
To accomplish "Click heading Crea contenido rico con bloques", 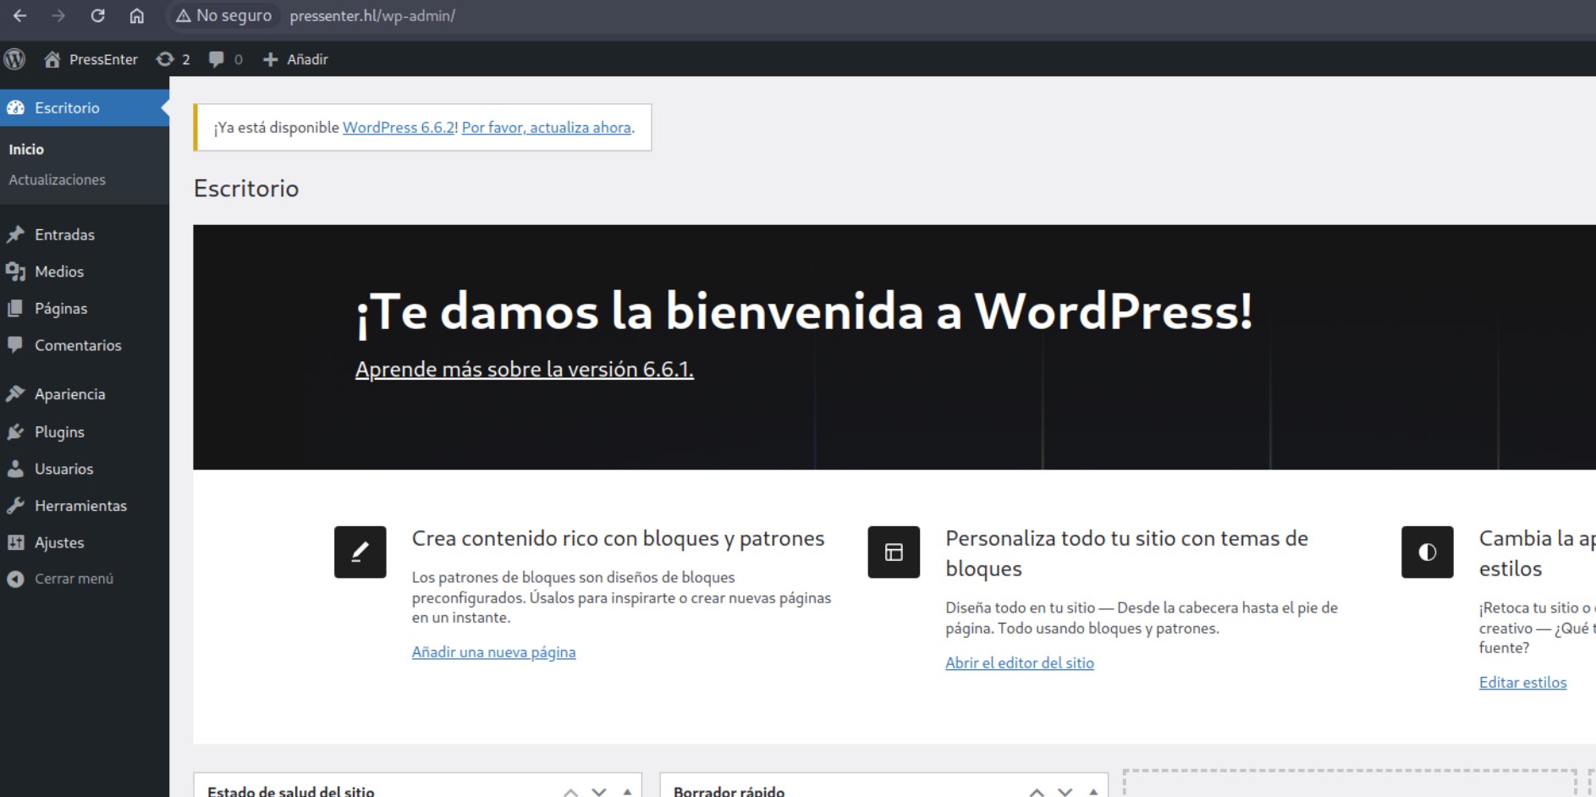I will click(618, 539).
